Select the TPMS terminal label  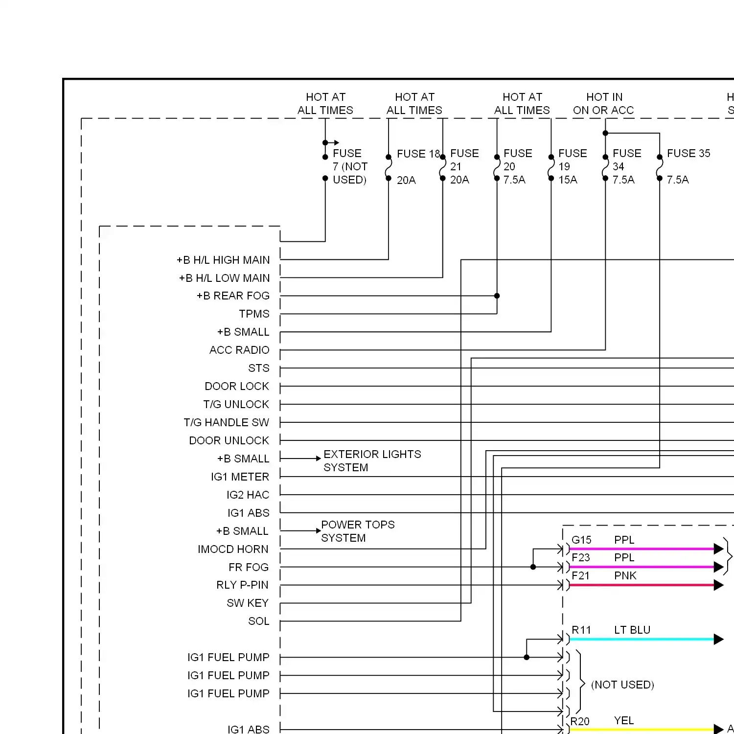(x=254, y=314)
